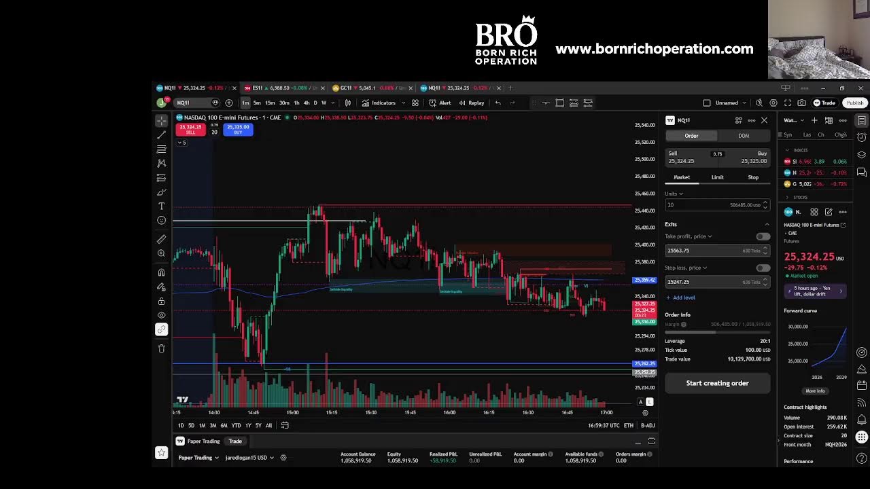Open the quick search icon

tap(759, 103)
